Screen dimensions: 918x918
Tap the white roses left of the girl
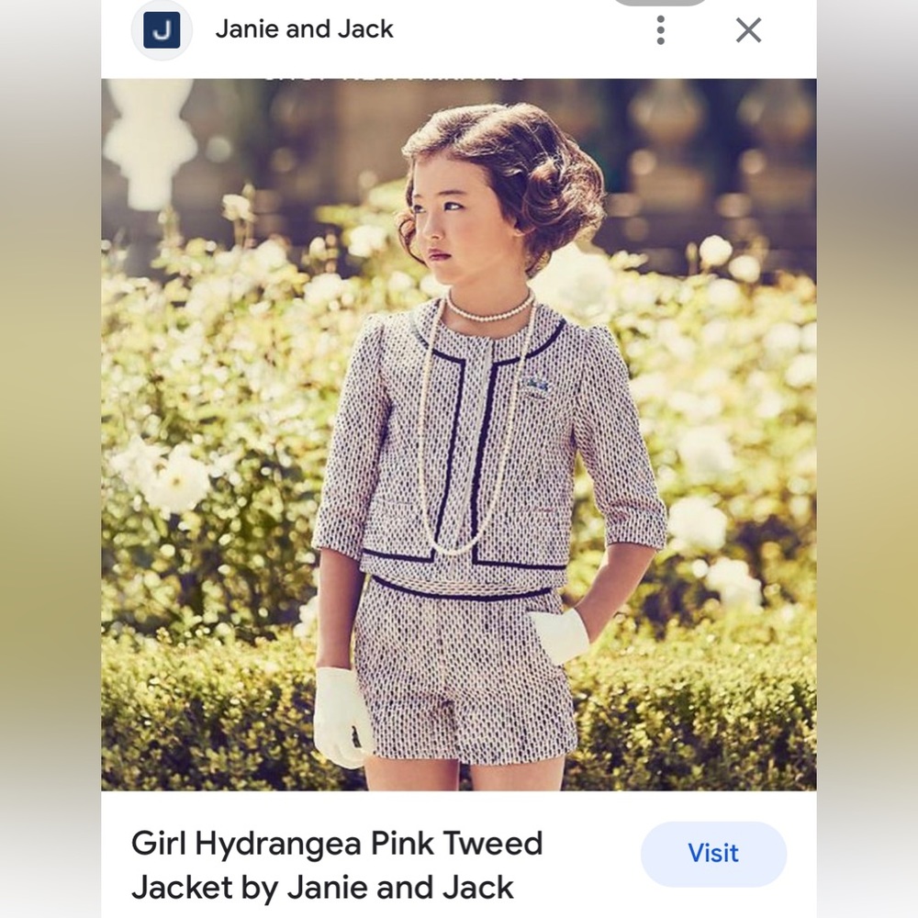pyautogui.click(x=174, y=477)
